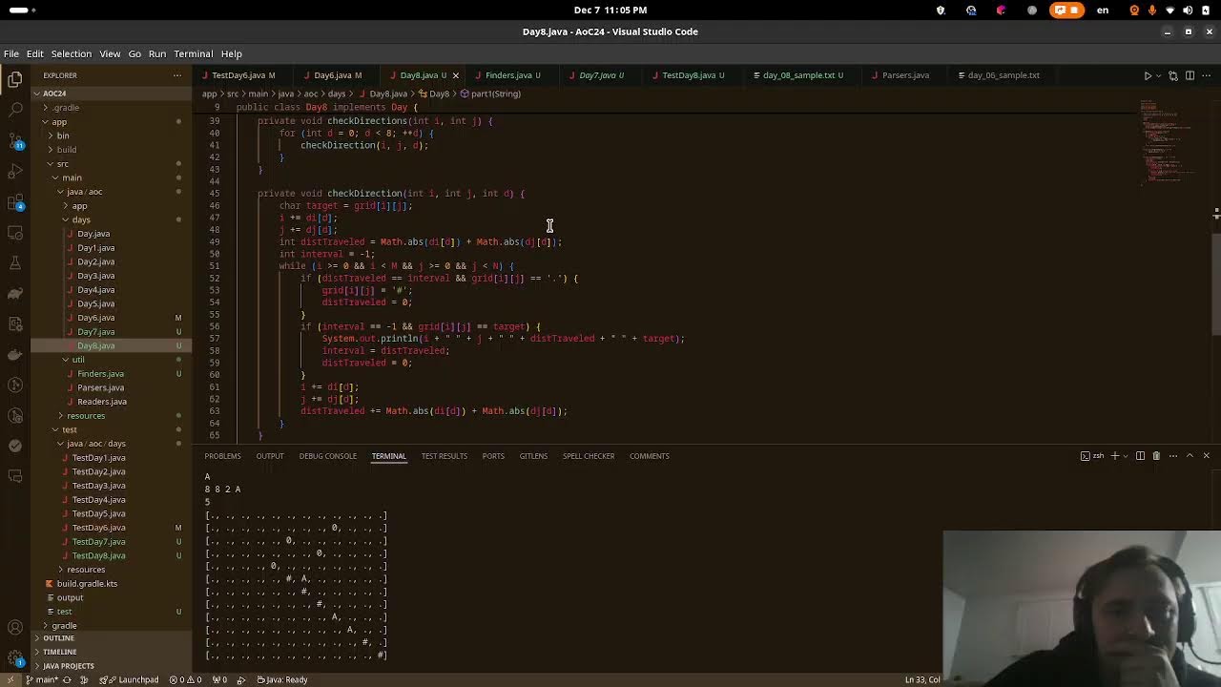This screenshot has height=687, width=1221.
Task: Click the 'Java: Ready' status item
Action: 283,680
